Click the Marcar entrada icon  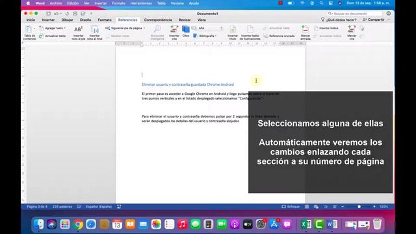pos(305,29)
